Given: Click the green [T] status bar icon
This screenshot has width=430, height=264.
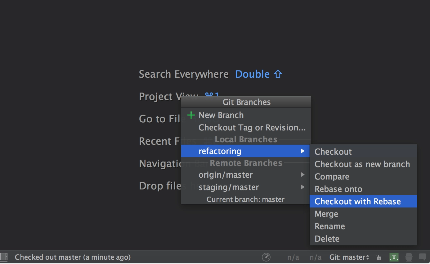Looking at the screenshot, I should 394,257.
